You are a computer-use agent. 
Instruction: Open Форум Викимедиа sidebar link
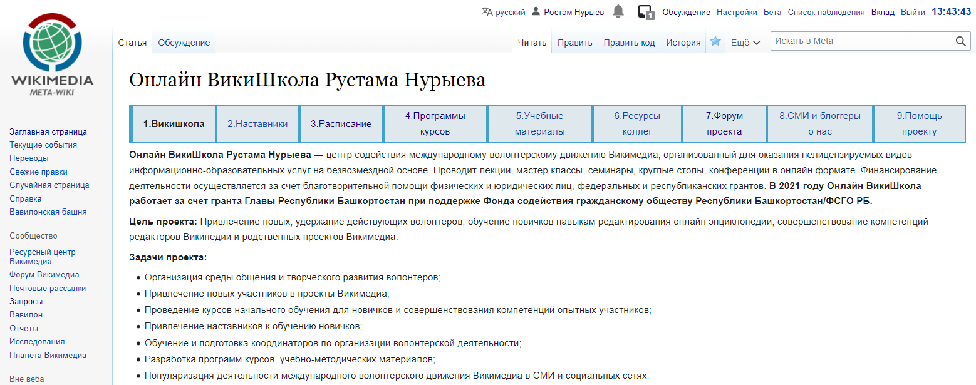tap(44, 274)
